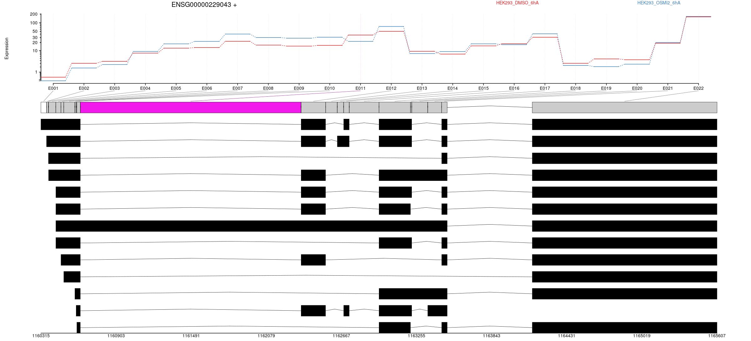The width and height of the screenshot is (751, 341).
Task: Click exon label E002
Action: click(x=84, y=88)
